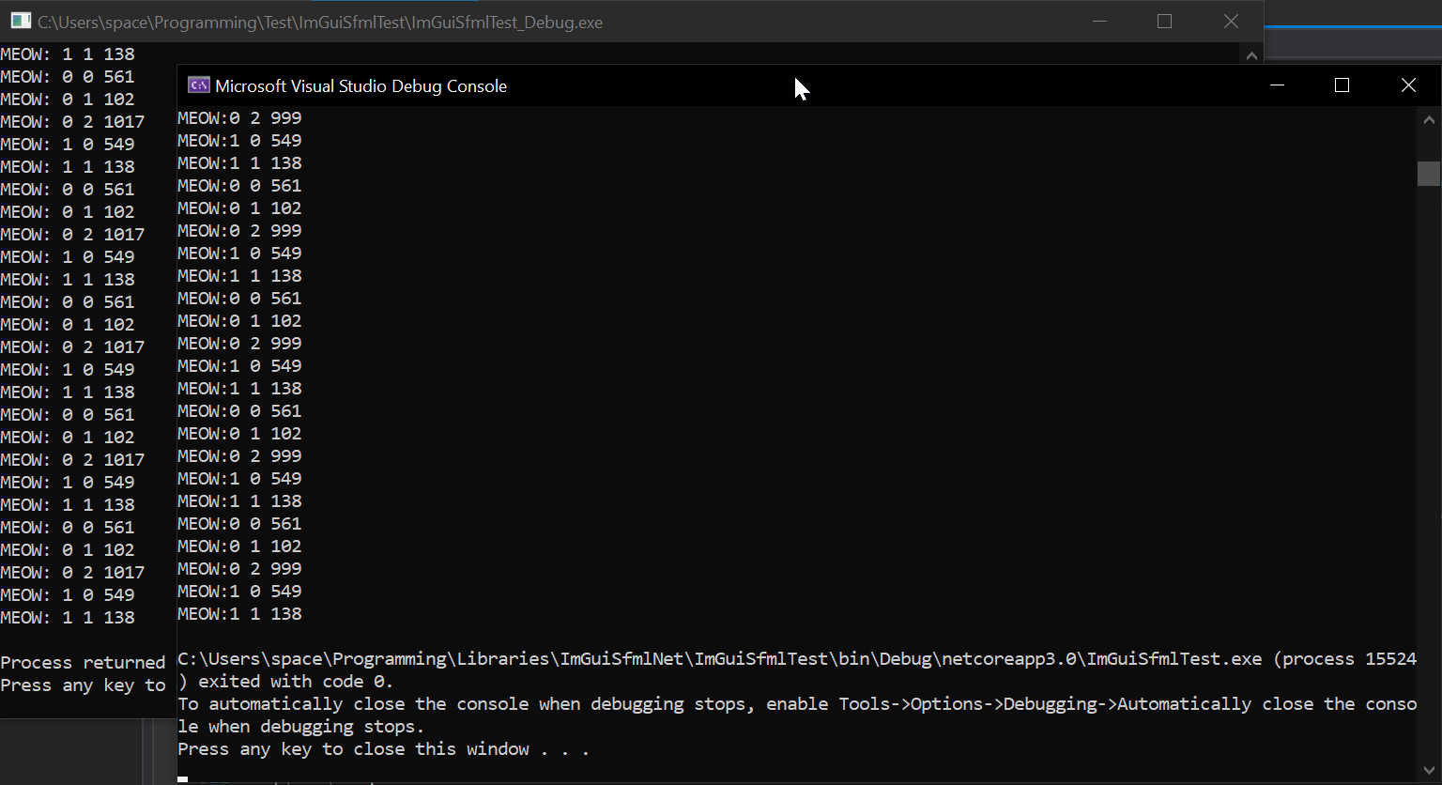Close the Microsoft Visual Studio Debug Console

1408,85
